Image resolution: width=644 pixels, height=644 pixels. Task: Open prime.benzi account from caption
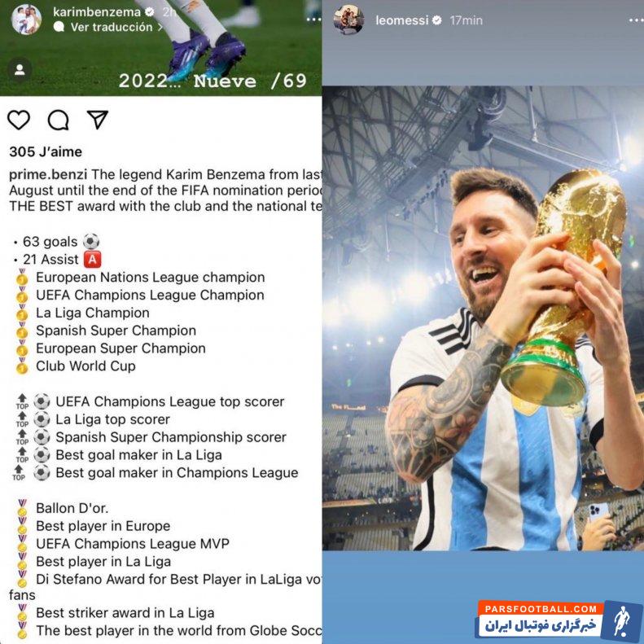48,174
